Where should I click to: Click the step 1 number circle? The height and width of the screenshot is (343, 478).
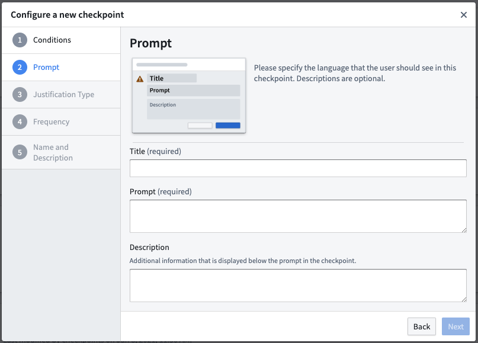pos(20,40)
